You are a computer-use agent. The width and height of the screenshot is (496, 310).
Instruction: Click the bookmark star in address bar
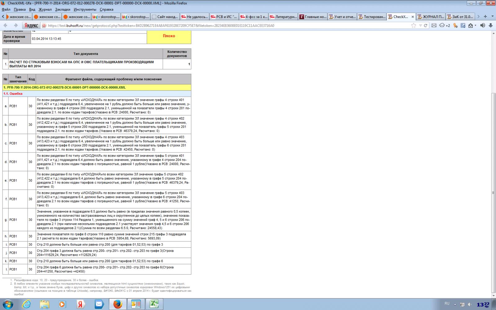click(413, 25)
